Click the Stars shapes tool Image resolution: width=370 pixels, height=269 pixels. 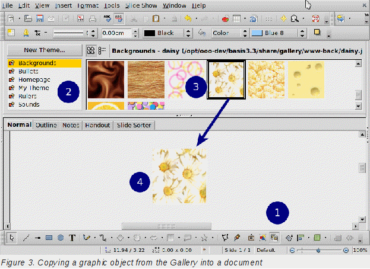(204, 238)
